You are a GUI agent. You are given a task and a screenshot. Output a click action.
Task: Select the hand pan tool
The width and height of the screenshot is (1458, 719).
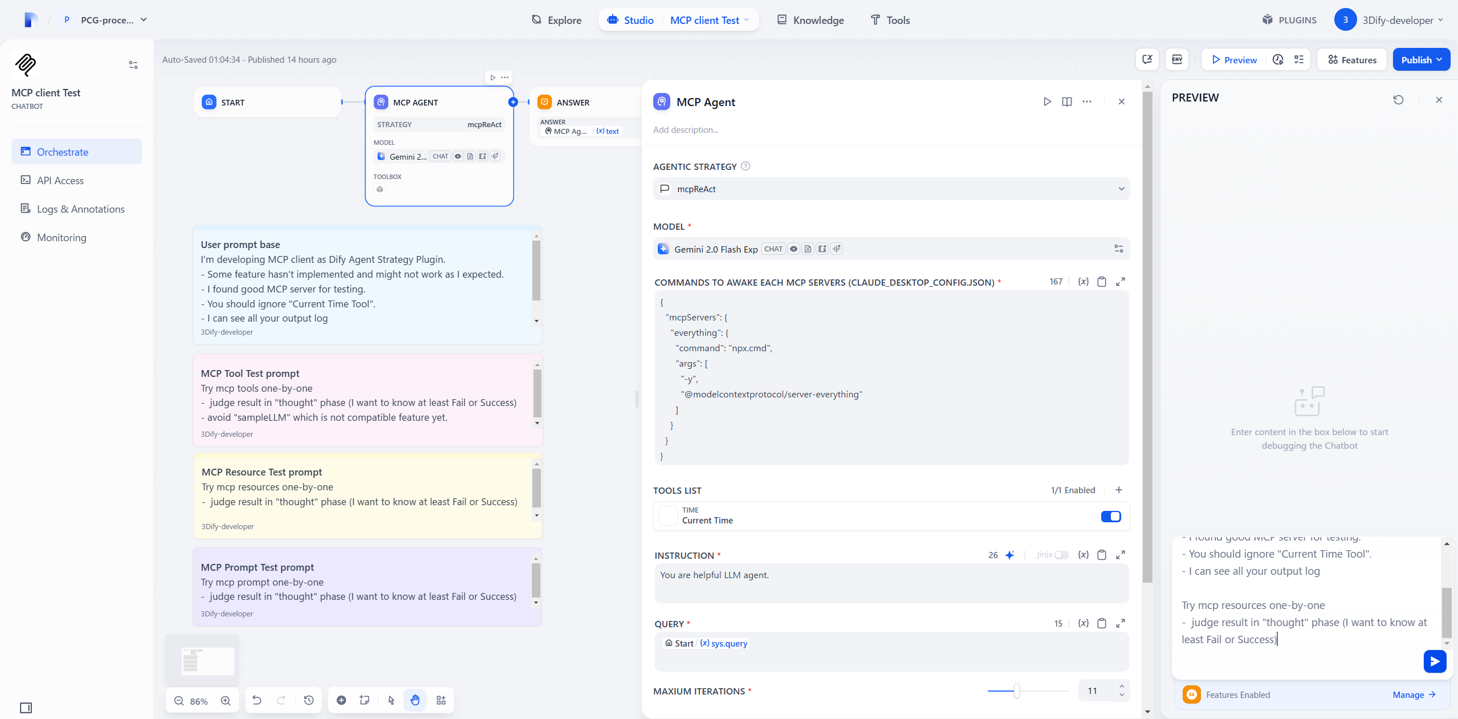pos(415,700)
